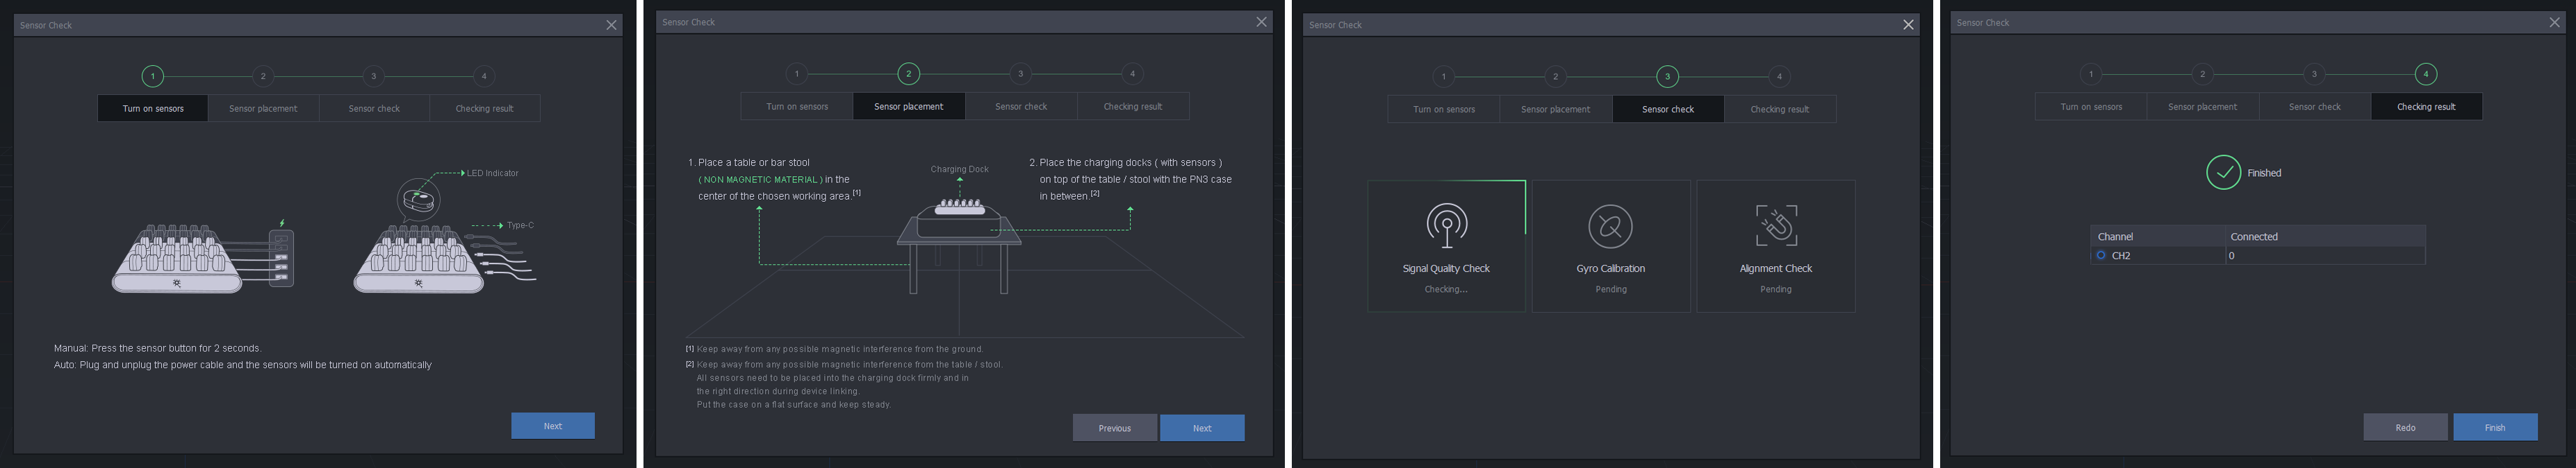This screenshot has height=468, width=2576.
Task: Click the Type-C label
Action: pyautogui.click(x=520, y=225)
